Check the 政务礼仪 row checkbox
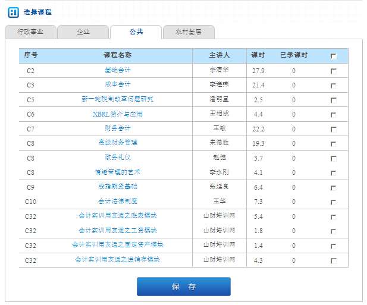The image size is (367, 305). click(x=334, y=159)
